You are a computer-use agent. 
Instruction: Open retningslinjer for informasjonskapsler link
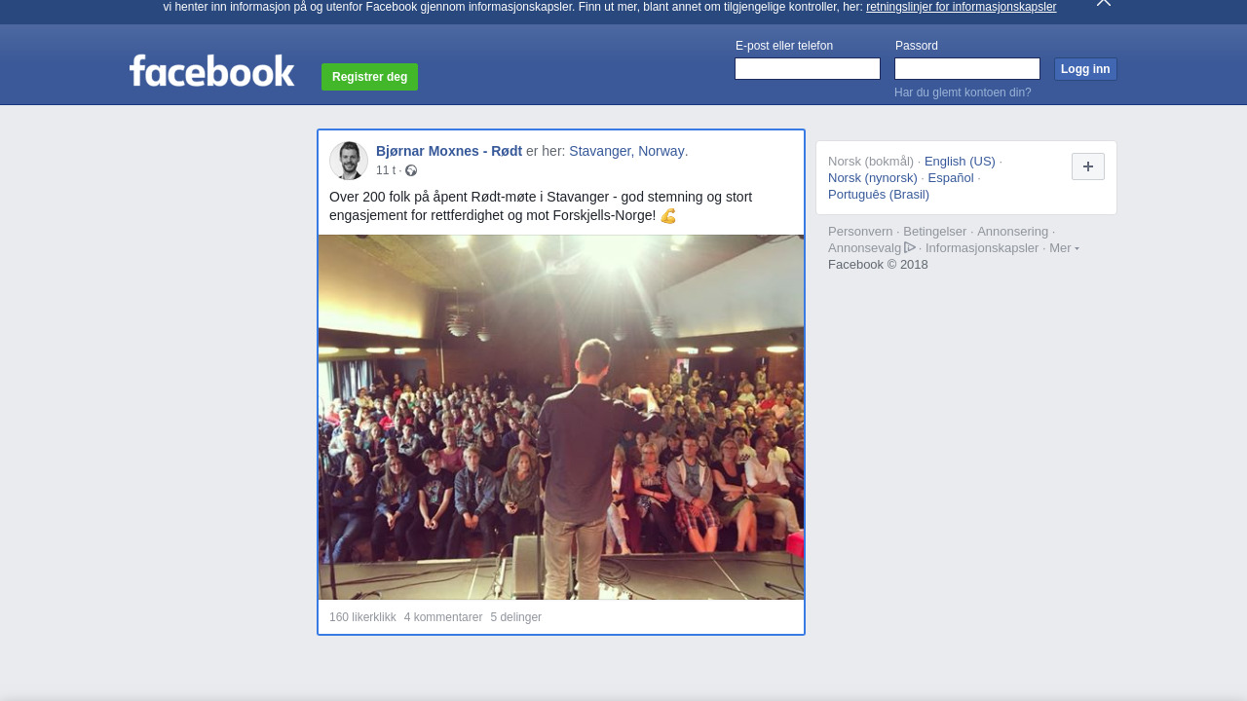coord(961,7)
